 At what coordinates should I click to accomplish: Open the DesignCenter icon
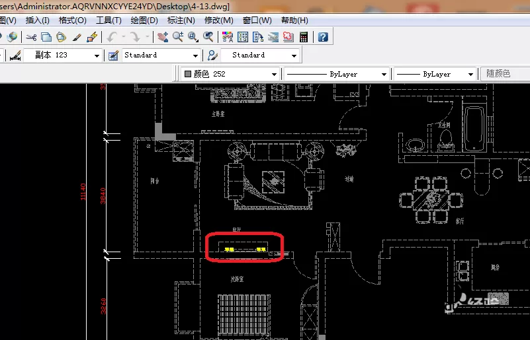[243, 37]
